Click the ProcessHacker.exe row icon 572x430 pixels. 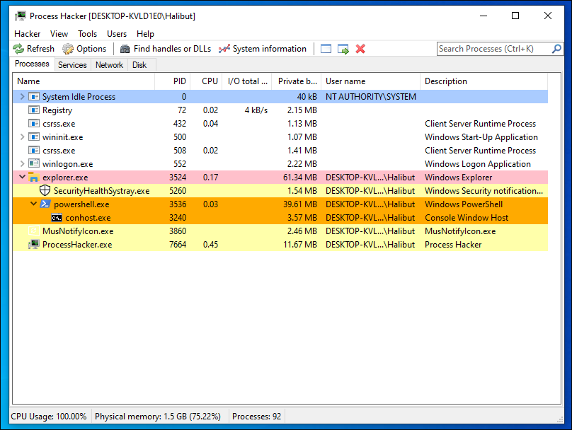[x=34, y=245]
